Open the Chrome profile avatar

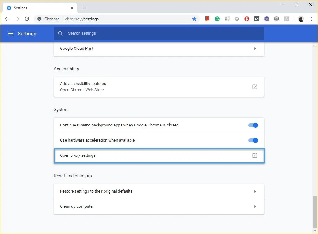pyautogui.click(x=301, y=19)
